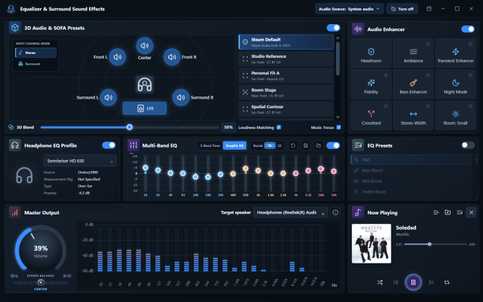The height and width of the screenshot is (302, 483).
Task: Toggle the Multi-Band EQ switch
Action: click(333, 145)
